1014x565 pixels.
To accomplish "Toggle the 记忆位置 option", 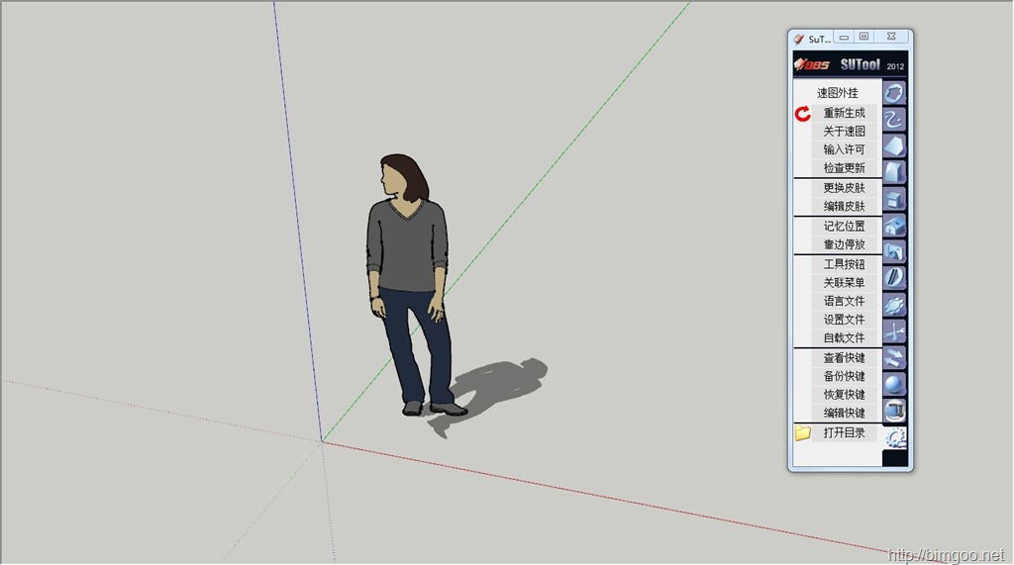I will [x=844, y=227].
